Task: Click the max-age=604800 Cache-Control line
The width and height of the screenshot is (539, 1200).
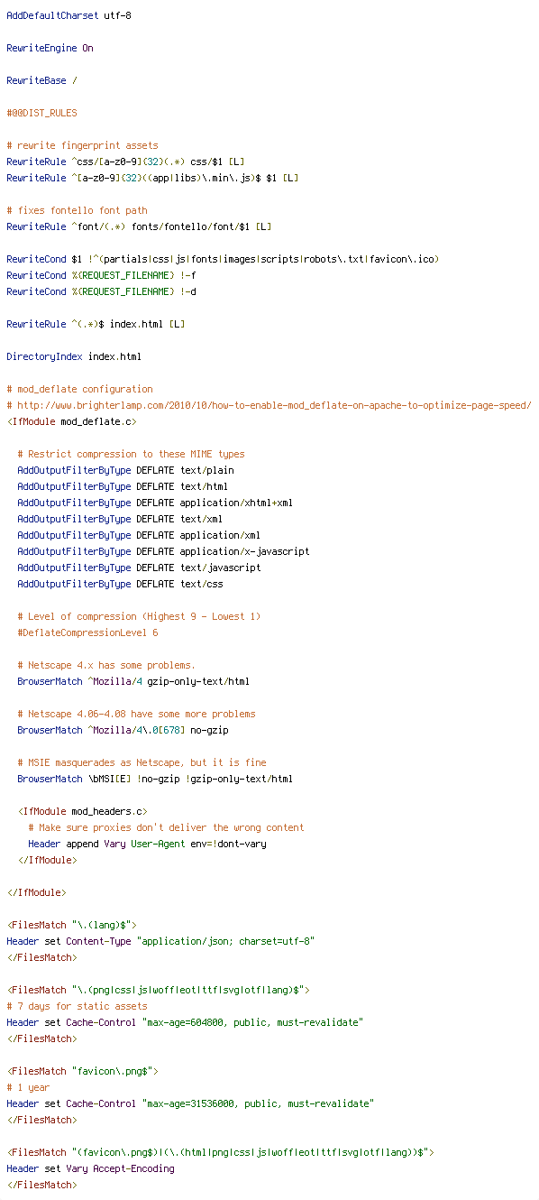Action: pyautogui.click(x=185, y=1022)
